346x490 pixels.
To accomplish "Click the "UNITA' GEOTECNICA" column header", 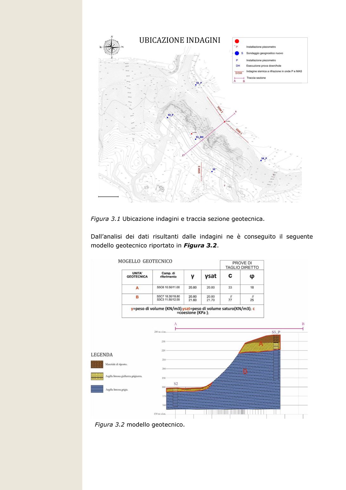I will [137, 275].
